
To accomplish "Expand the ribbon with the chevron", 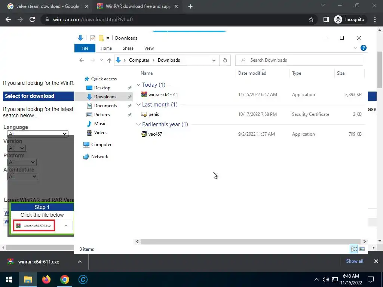I will 355,48.
